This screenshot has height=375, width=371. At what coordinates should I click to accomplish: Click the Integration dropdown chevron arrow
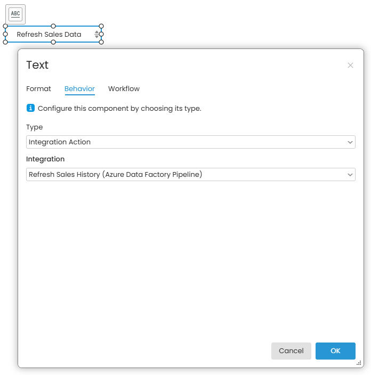click(350, 174)
